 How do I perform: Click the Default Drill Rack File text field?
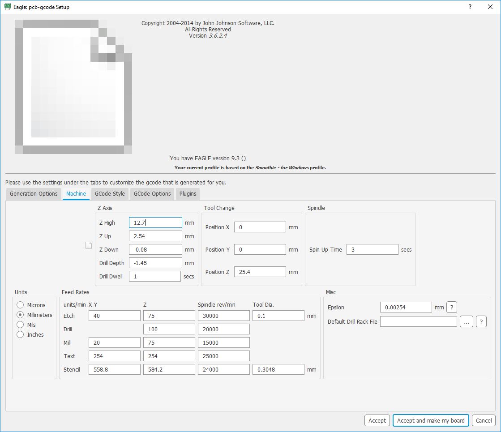coord(419,322)
